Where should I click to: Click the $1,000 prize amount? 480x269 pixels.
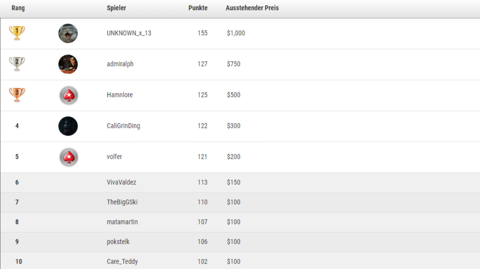[236, 33]
